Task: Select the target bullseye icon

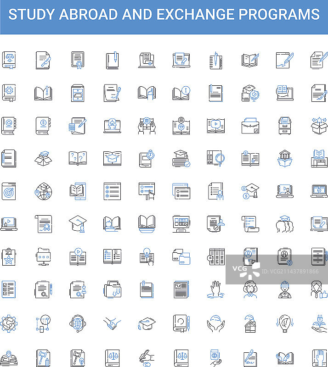Action: [x=9, y=191]
